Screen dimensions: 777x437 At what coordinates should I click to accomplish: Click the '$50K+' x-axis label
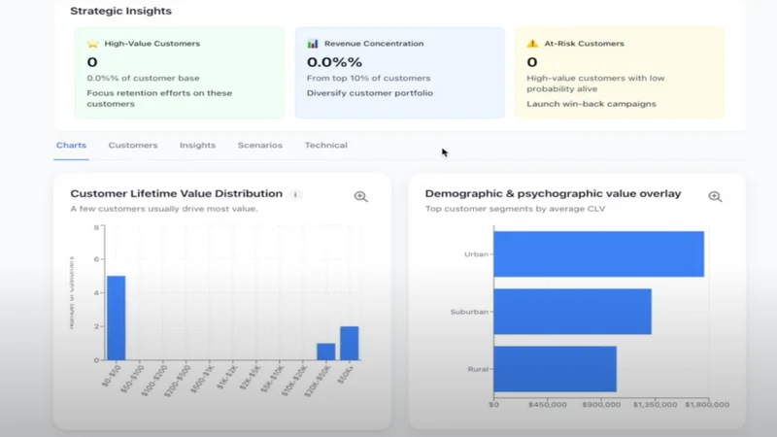click(346, 375)
